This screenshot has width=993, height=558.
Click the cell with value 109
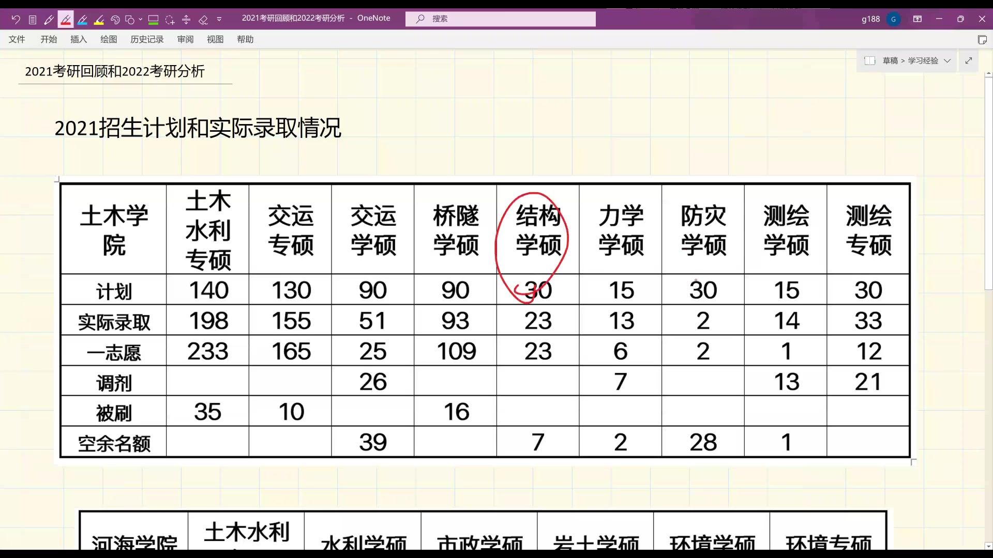(x=456, y=351)
